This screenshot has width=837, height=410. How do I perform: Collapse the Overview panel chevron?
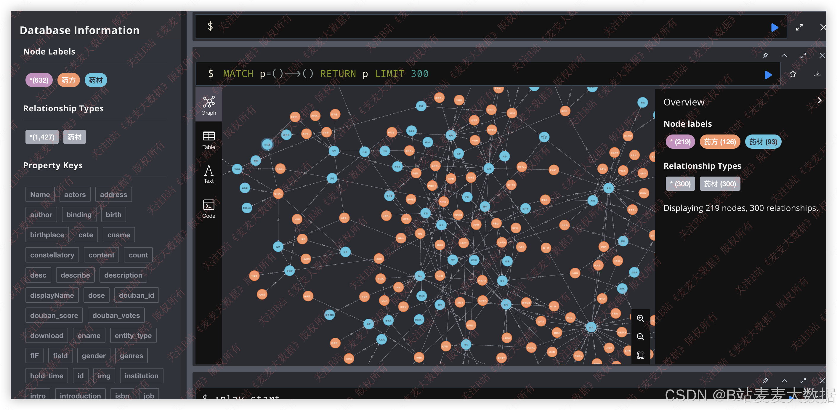819,100
